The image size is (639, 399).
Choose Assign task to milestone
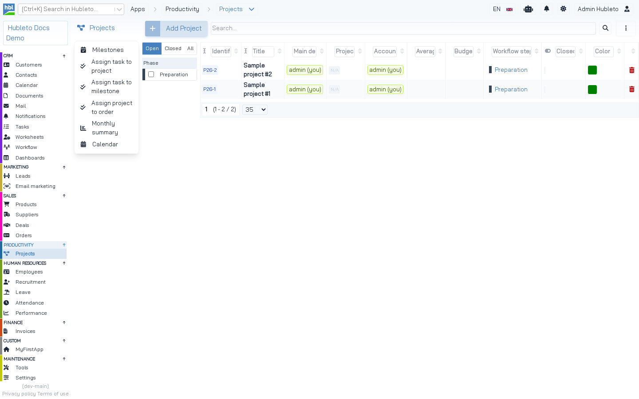click(x=106, y=87)
